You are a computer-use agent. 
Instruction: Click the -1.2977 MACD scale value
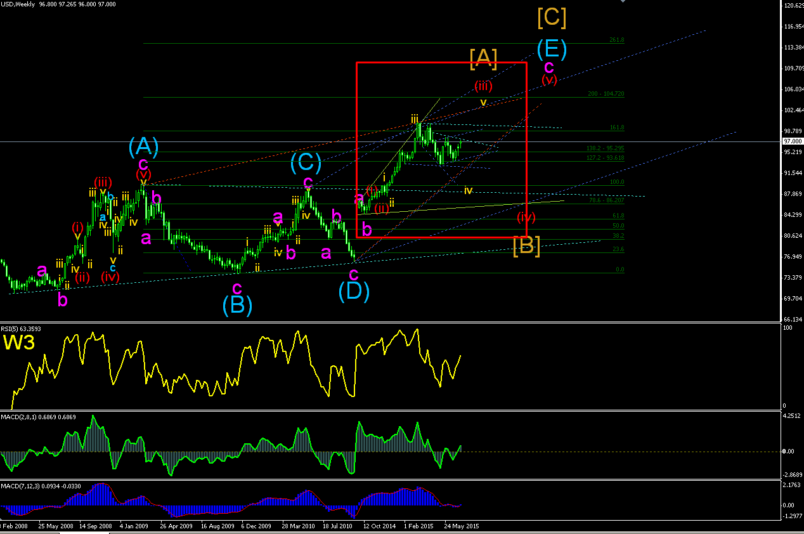[793, 516]
